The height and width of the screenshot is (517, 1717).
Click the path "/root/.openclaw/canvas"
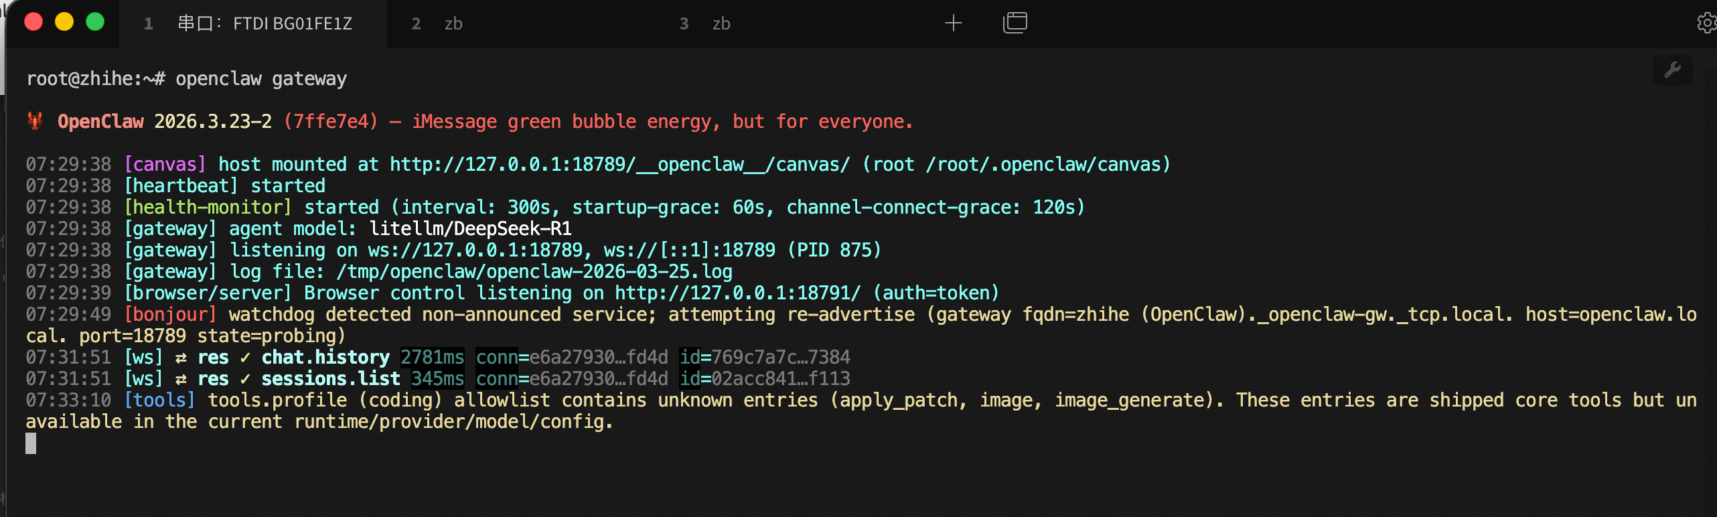[x=1043, y=165]
